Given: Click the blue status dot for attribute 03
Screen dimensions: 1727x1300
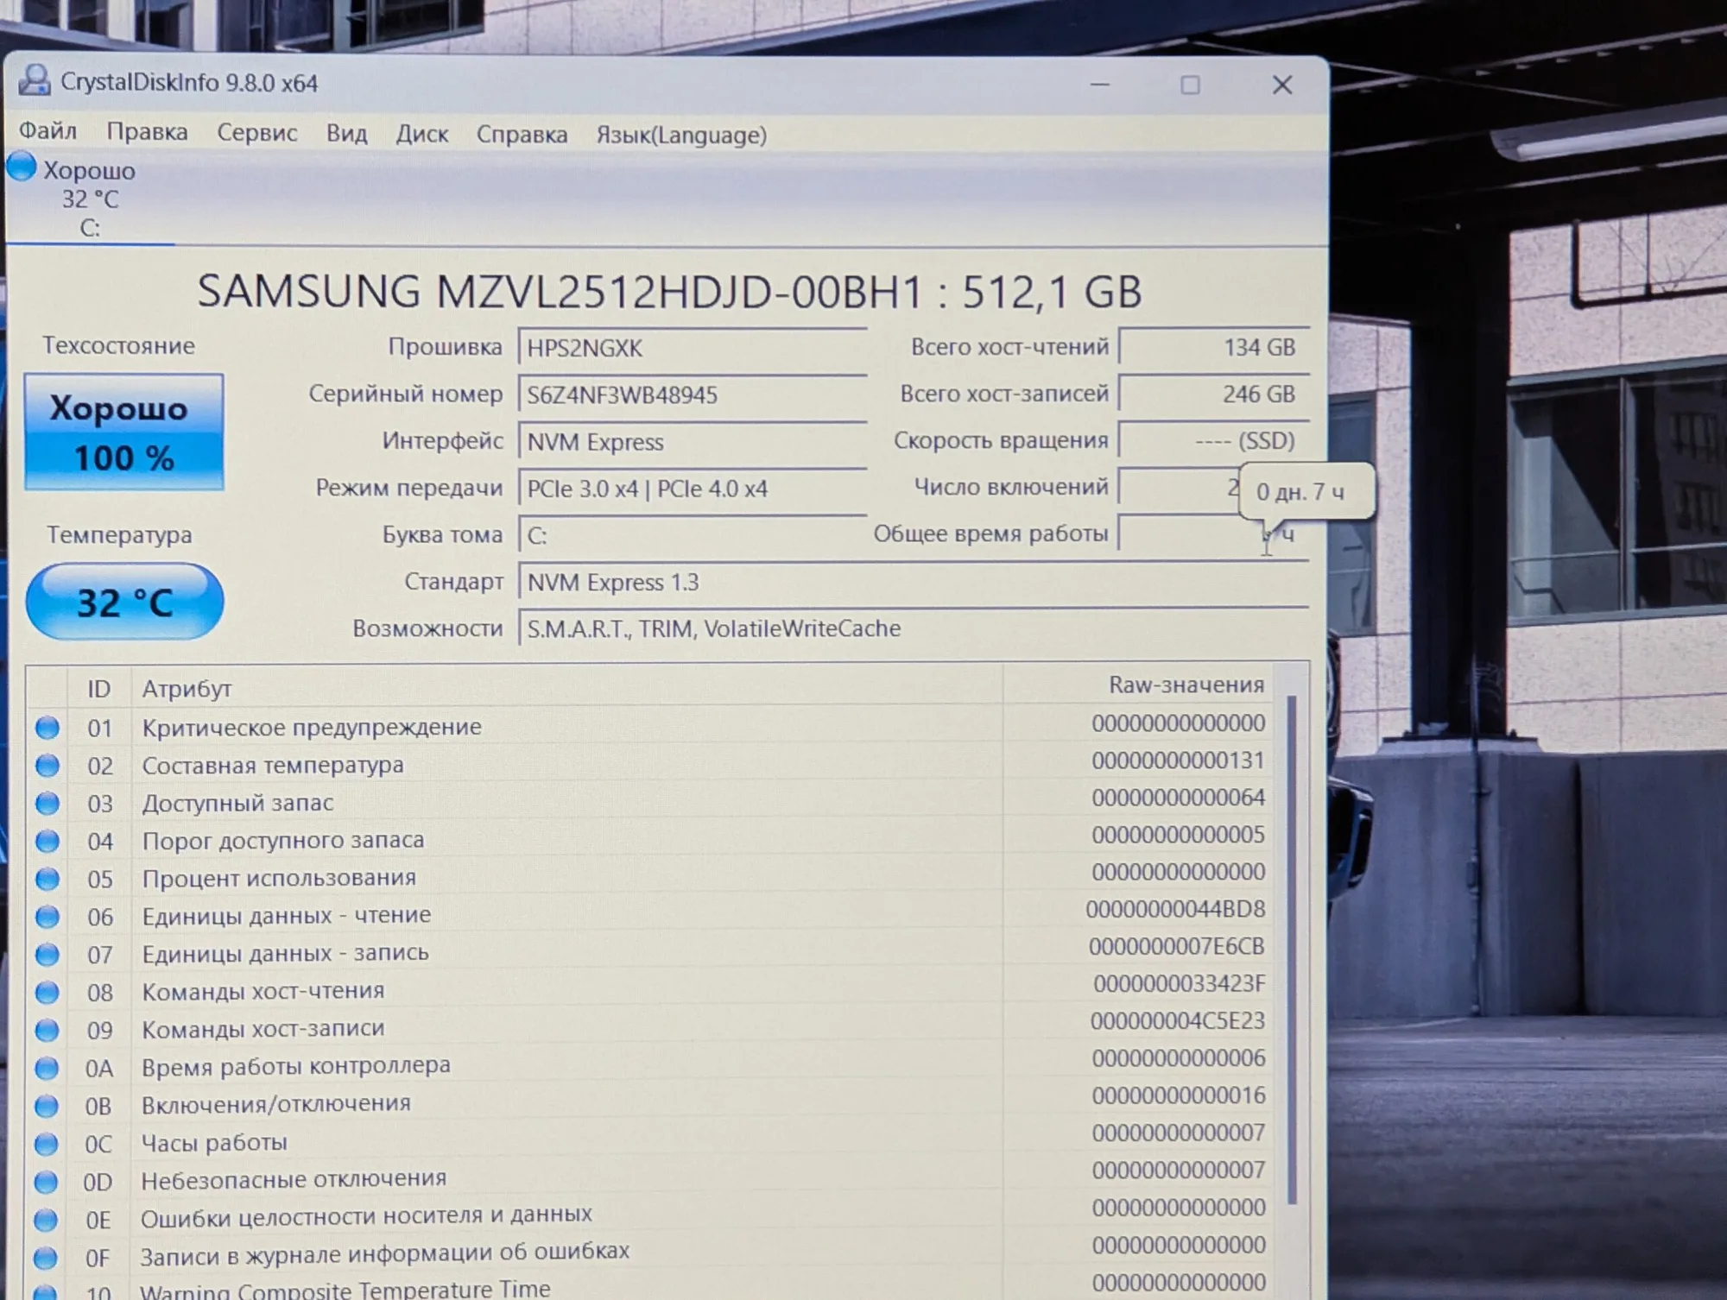Looking at the screenshot, I should tap(47, 804).
